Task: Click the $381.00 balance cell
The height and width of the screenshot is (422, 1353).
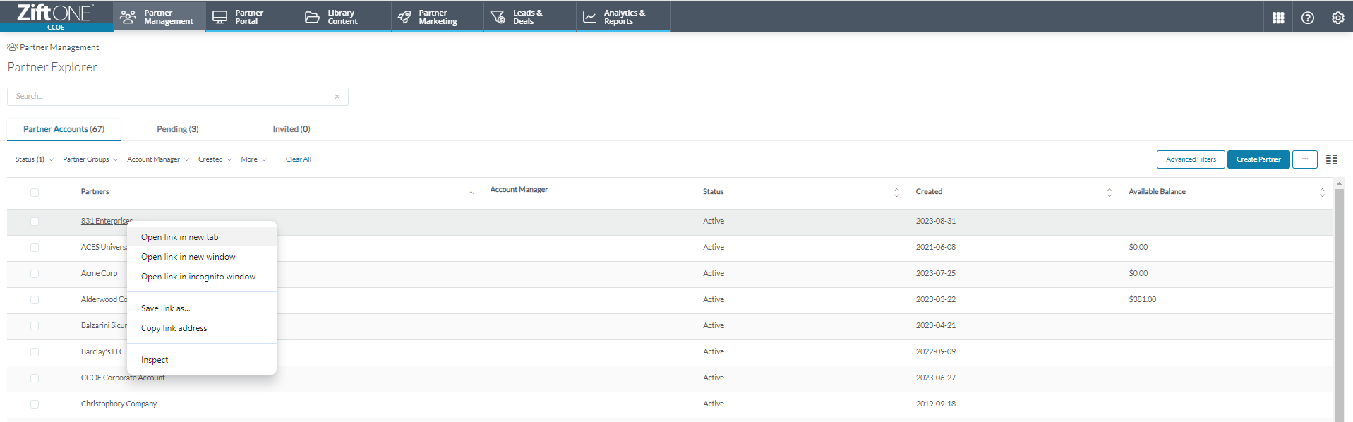Action: [x=1142, y=299]
